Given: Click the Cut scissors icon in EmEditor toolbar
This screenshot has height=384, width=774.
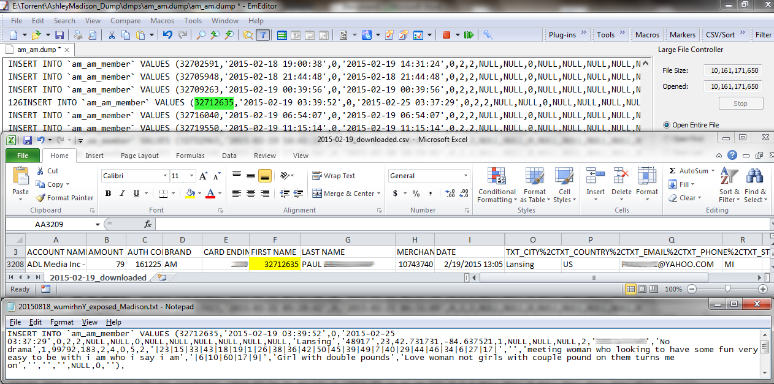Looking at the screenshot, I should point(112,35).
